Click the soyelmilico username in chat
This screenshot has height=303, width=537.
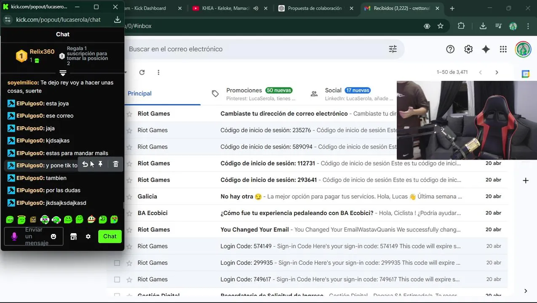coord(23,82)
